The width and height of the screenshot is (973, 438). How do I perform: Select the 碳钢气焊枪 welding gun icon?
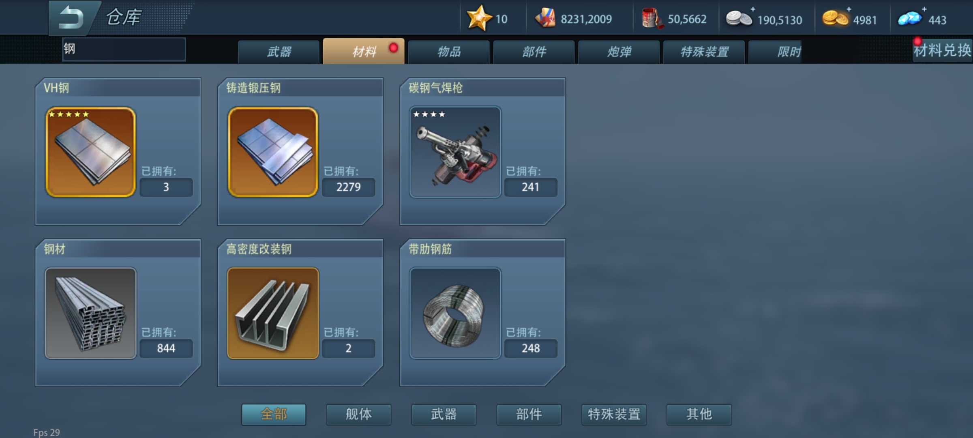click(x=455, y=152)
